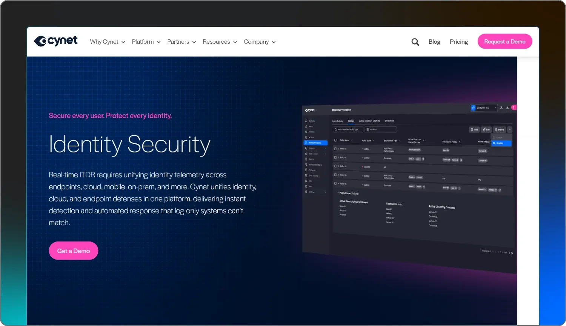The width and height of the screenshot is (566, 326).
Task: Jump to the last page of policies
Action: click(512, 253)
